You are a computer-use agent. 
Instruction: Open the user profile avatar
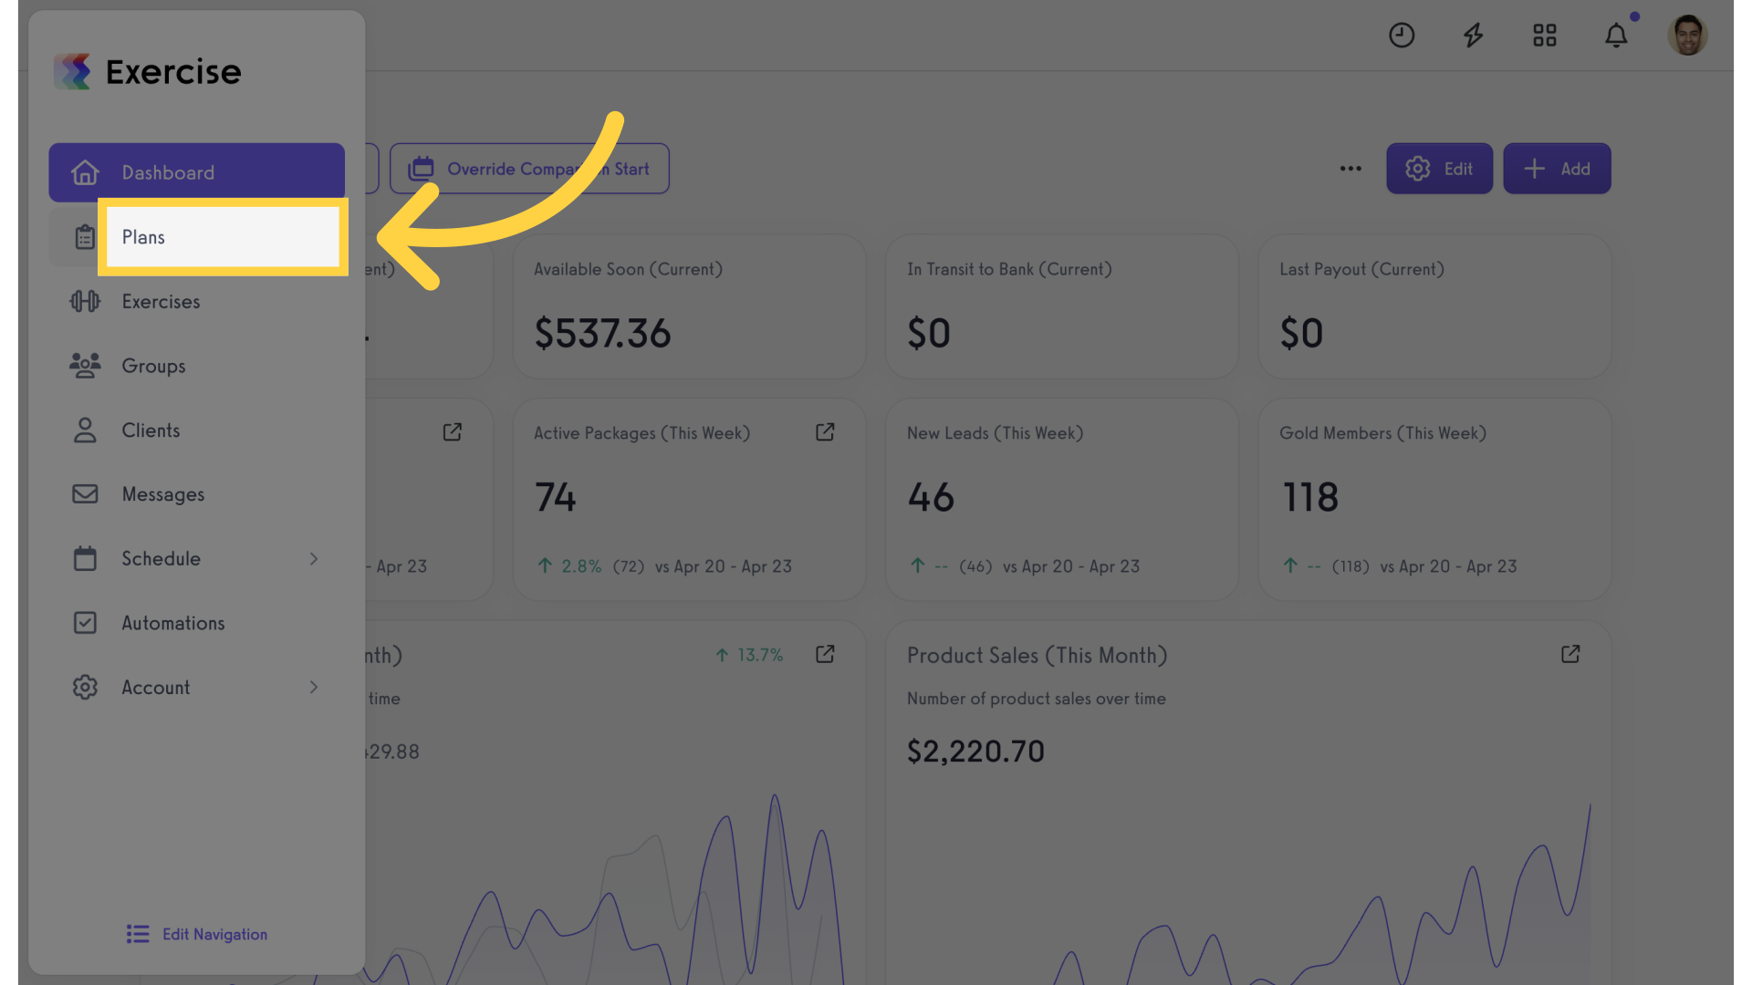click(x=1687, y=36)
